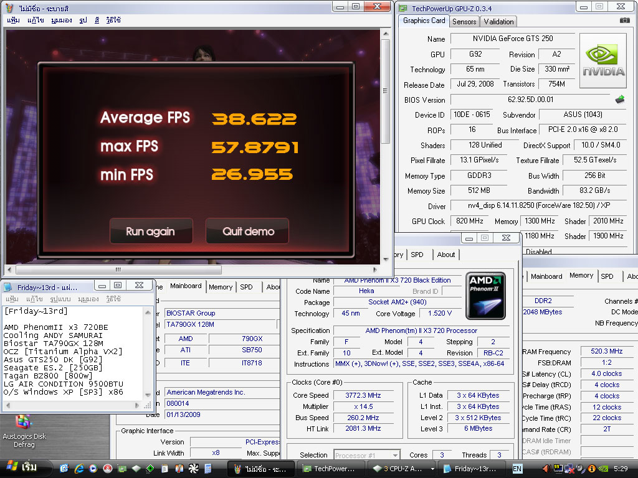Click the volume speaker tray icon
This screenshot has width=638, height=478.
546,469
